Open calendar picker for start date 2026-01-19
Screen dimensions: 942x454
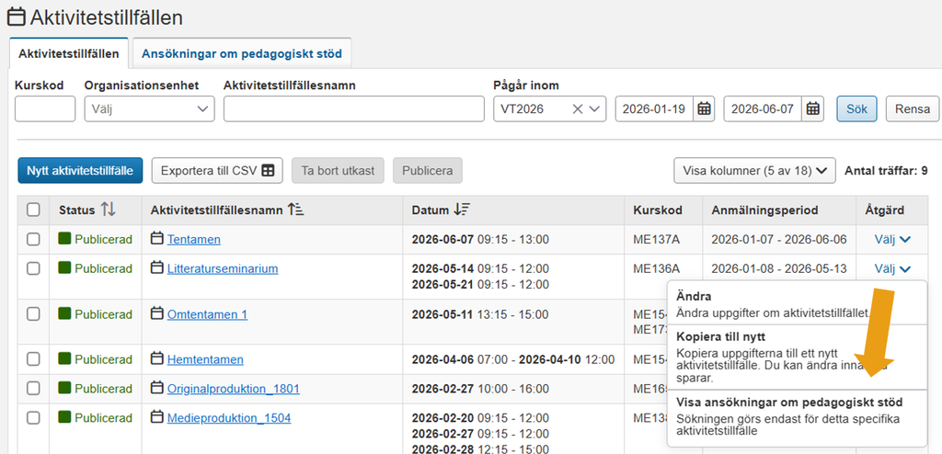click(704, 108)
